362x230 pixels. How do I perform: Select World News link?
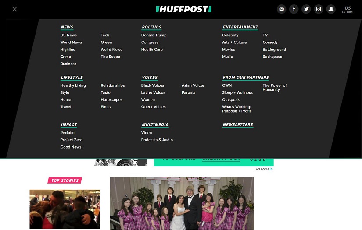coord(71,42)
